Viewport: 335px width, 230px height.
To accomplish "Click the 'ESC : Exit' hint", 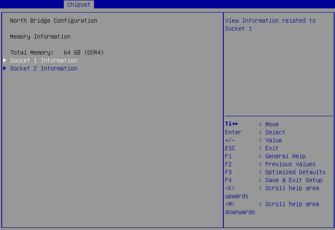I will coord(252,148).
